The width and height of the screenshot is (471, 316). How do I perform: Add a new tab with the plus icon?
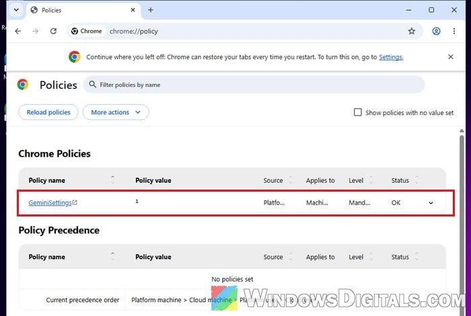[151, 10]
